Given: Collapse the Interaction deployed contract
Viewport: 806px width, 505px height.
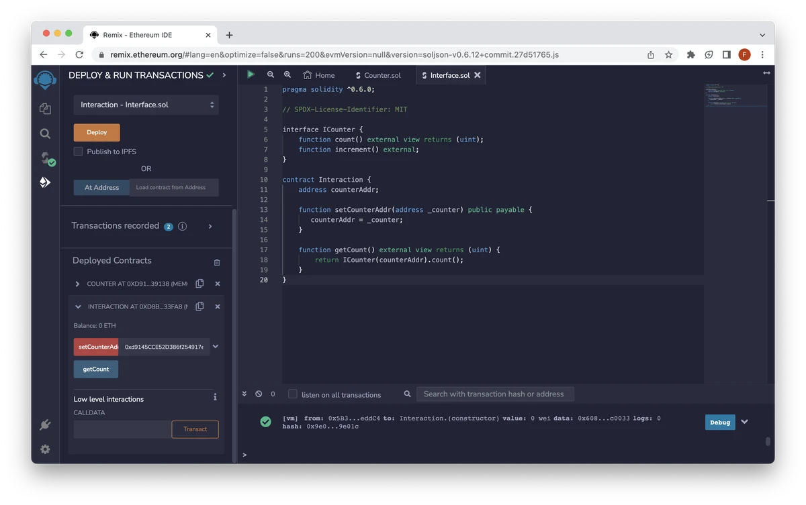Looking at the screenshot, I should click(77, 307).
